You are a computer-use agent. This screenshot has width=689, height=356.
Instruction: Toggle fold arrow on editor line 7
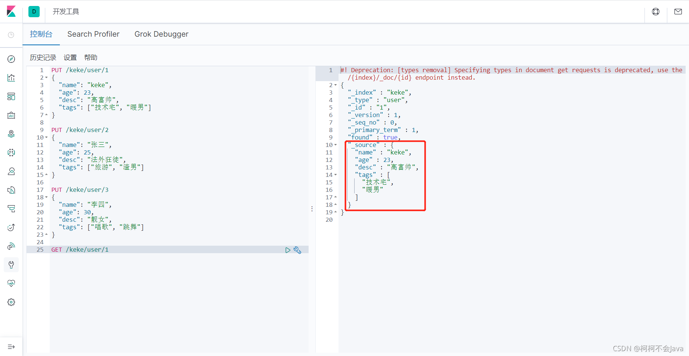(46, 115)
